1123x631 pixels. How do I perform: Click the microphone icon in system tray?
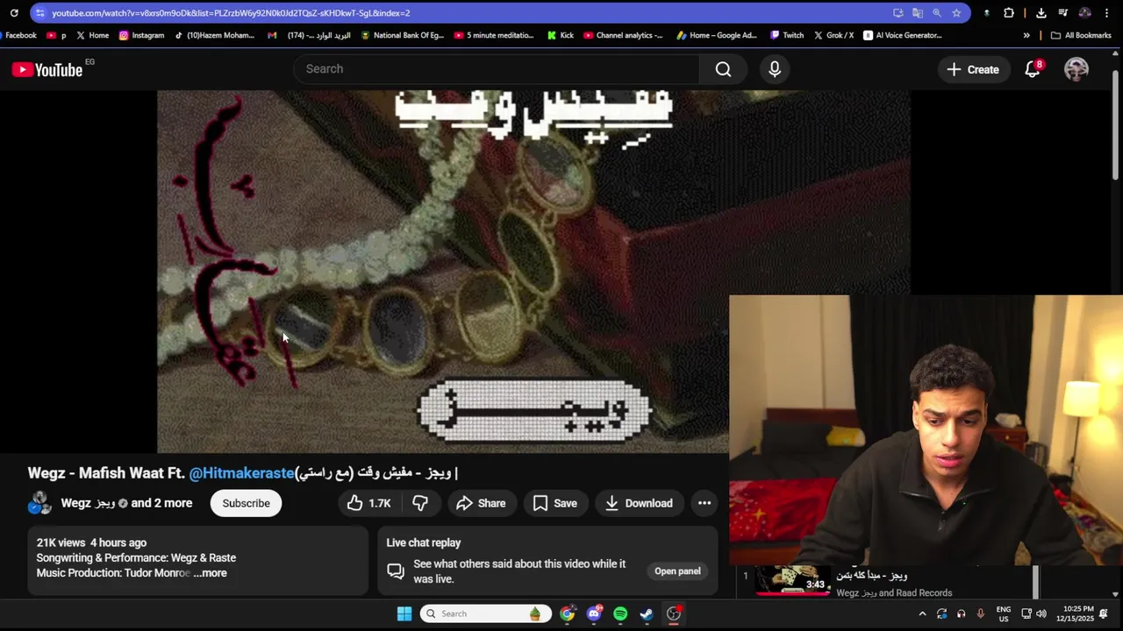coord(980,613)
